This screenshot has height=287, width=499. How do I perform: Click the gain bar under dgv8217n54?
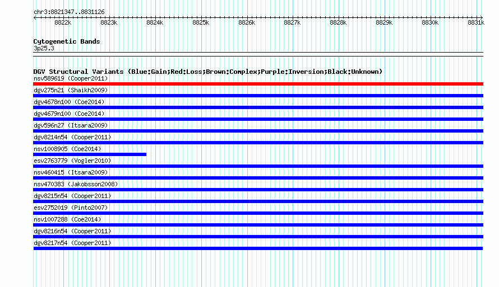pyautogui.click(x=258, y=248)
